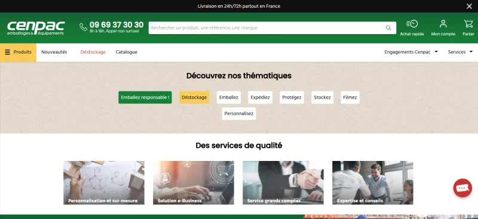The height and width of the screenshot is (219, 478).
Task: Open Personnalisation et sur-mesure card
Action: tap(104, 182)
